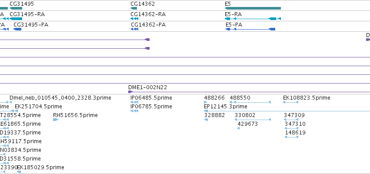Open the CG31495-RA transcript label
The width and height of the screenshot is (370, 174).
click(27, 14)
